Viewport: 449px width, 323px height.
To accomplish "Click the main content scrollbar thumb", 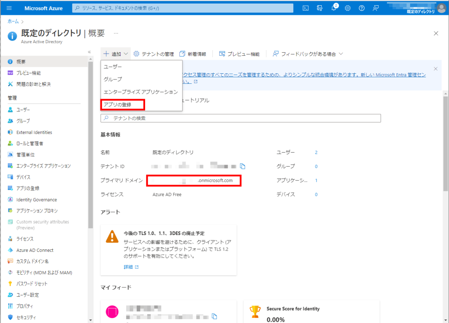I will coord(445,144).
